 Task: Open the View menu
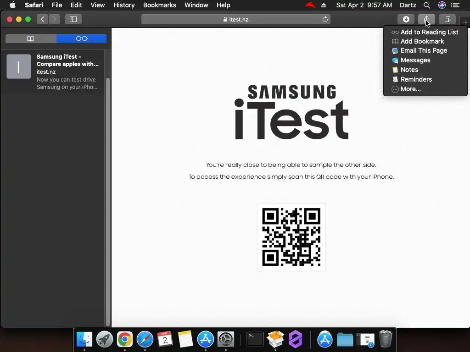(98, 5)
